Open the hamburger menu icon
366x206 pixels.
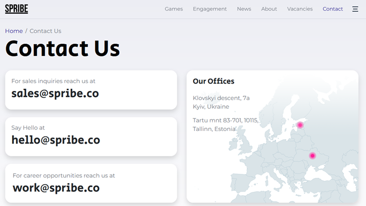pos(355,9)
